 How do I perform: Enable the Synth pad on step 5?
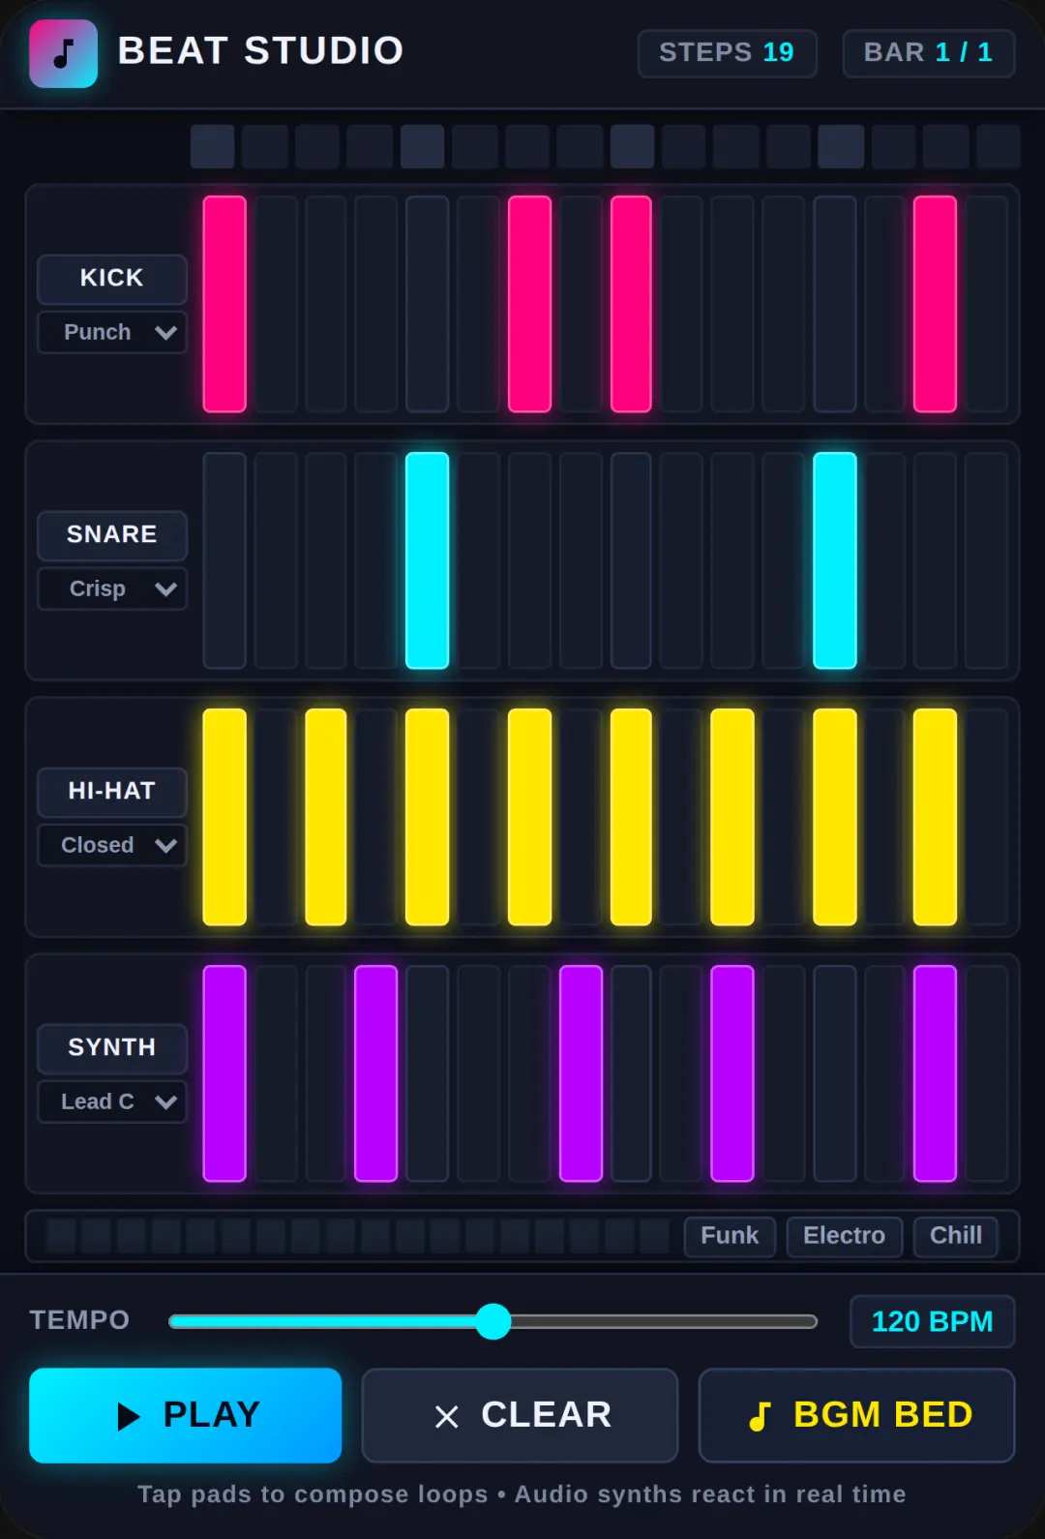click(x=427, y=1073)
